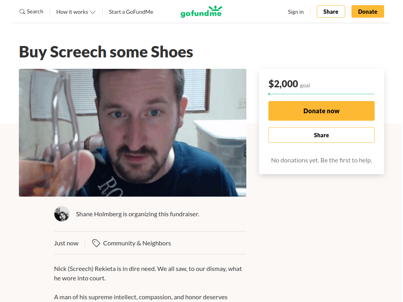Open Shane Holmberg's organizer avatar
This screenshot has height=302, width=403.
click(62, 214)
